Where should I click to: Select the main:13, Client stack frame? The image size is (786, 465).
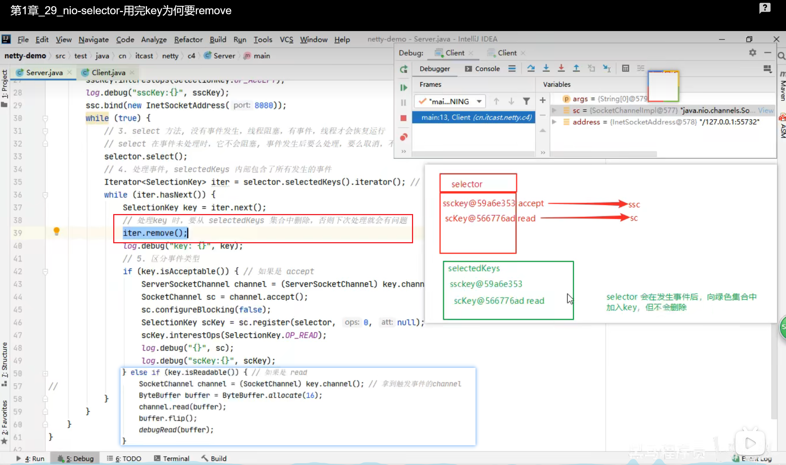(x=474, y=117)
